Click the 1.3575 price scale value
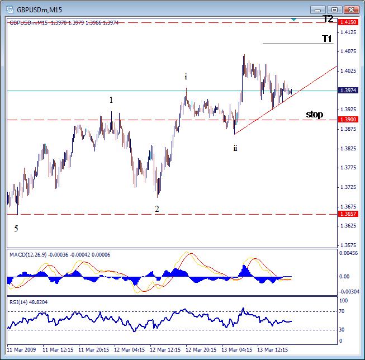This screenshot has height=360, width=365. [348, 245]
